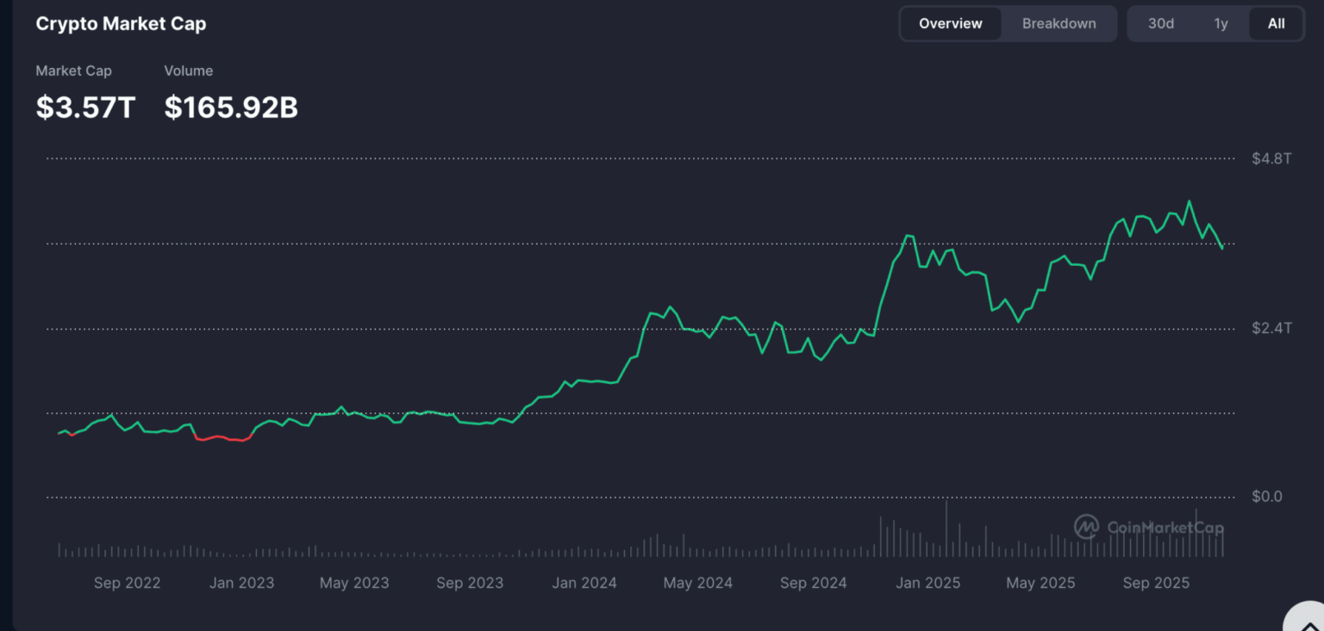Click the May 2023 axis label
The image size is (1324, 631).
coord(354,583)
